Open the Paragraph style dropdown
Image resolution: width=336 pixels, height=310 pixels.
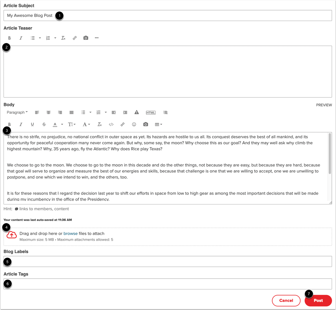17,112
